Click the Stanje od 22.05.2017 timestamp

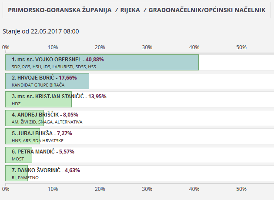(x=41, y=31)
